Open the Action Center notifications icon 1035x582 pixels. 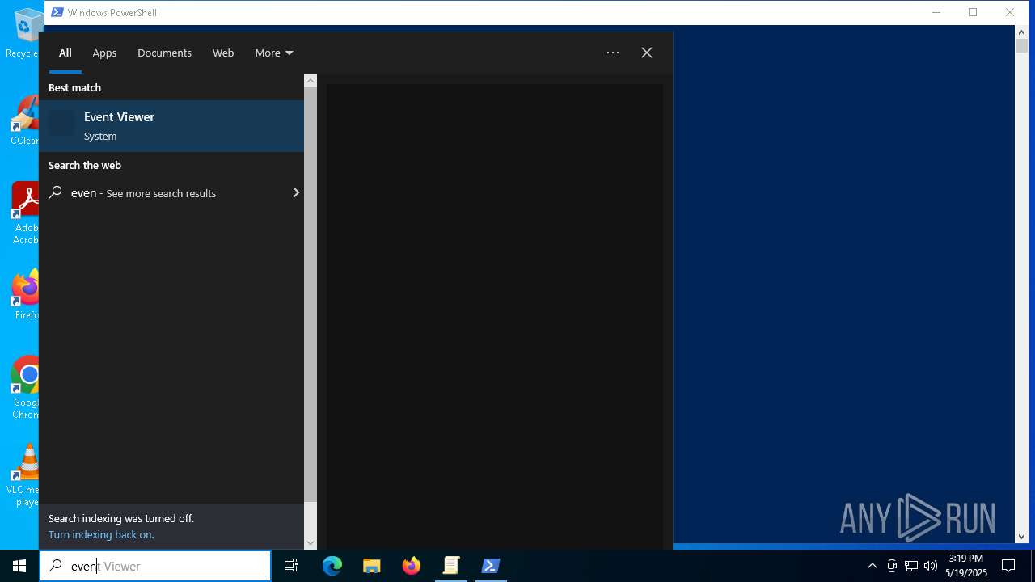(x=1008, y=566)
